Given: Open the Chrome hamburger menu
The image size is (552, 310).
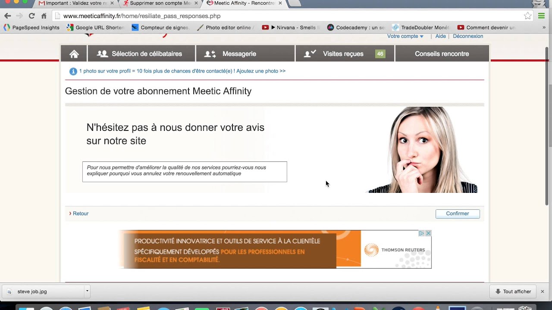Looking at the screenshot, I should click(x=542, y=16).
